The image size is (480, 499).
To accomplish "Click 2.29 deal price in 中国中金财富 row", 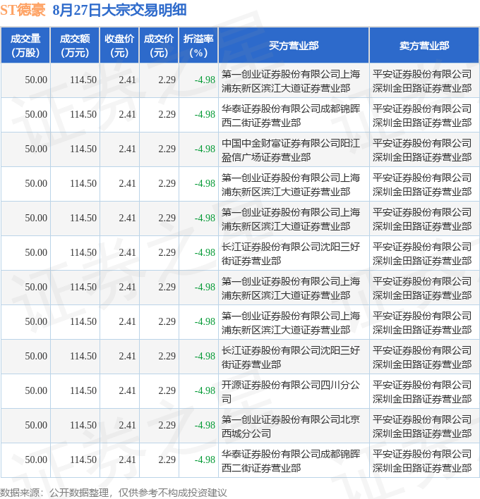I will click(167, 149).
